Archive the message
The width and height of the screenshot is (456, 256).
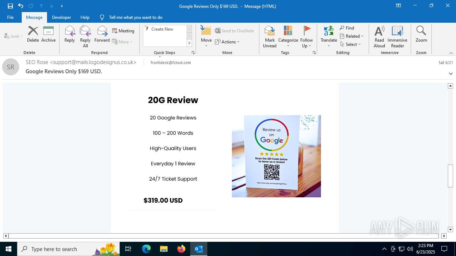[x=48, y=34]
